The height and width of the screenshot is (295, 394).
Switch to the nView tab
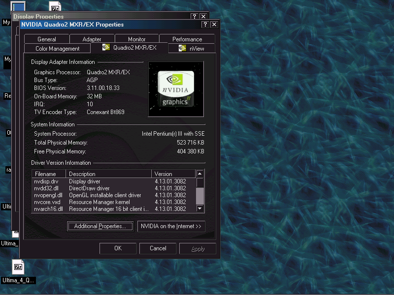point(192,48)
